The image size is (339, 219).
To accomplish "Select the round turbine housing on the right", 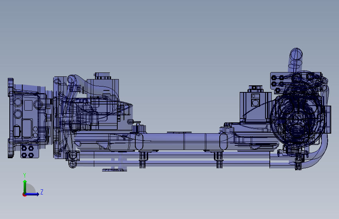I will 298,121.
